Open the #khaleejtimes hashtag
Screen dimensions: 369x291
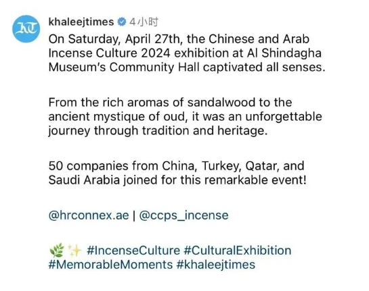coord(216,265)
